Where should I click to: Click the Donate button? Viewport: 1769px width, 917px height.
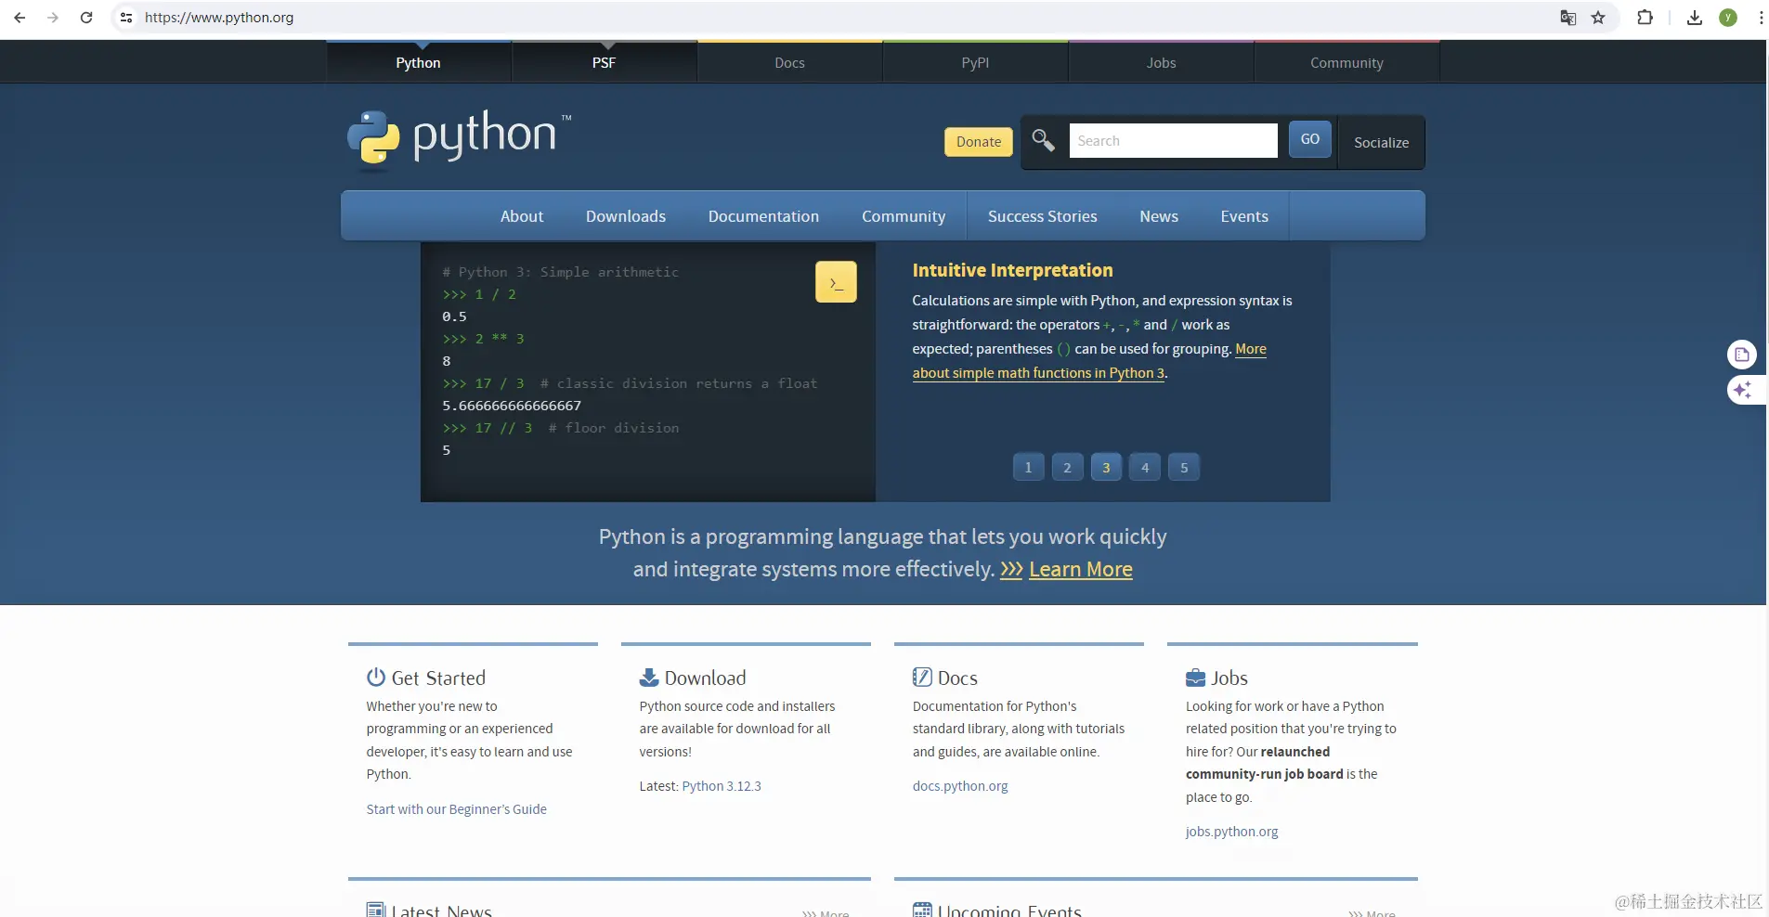pyautogui.click(x=979, y=142)
